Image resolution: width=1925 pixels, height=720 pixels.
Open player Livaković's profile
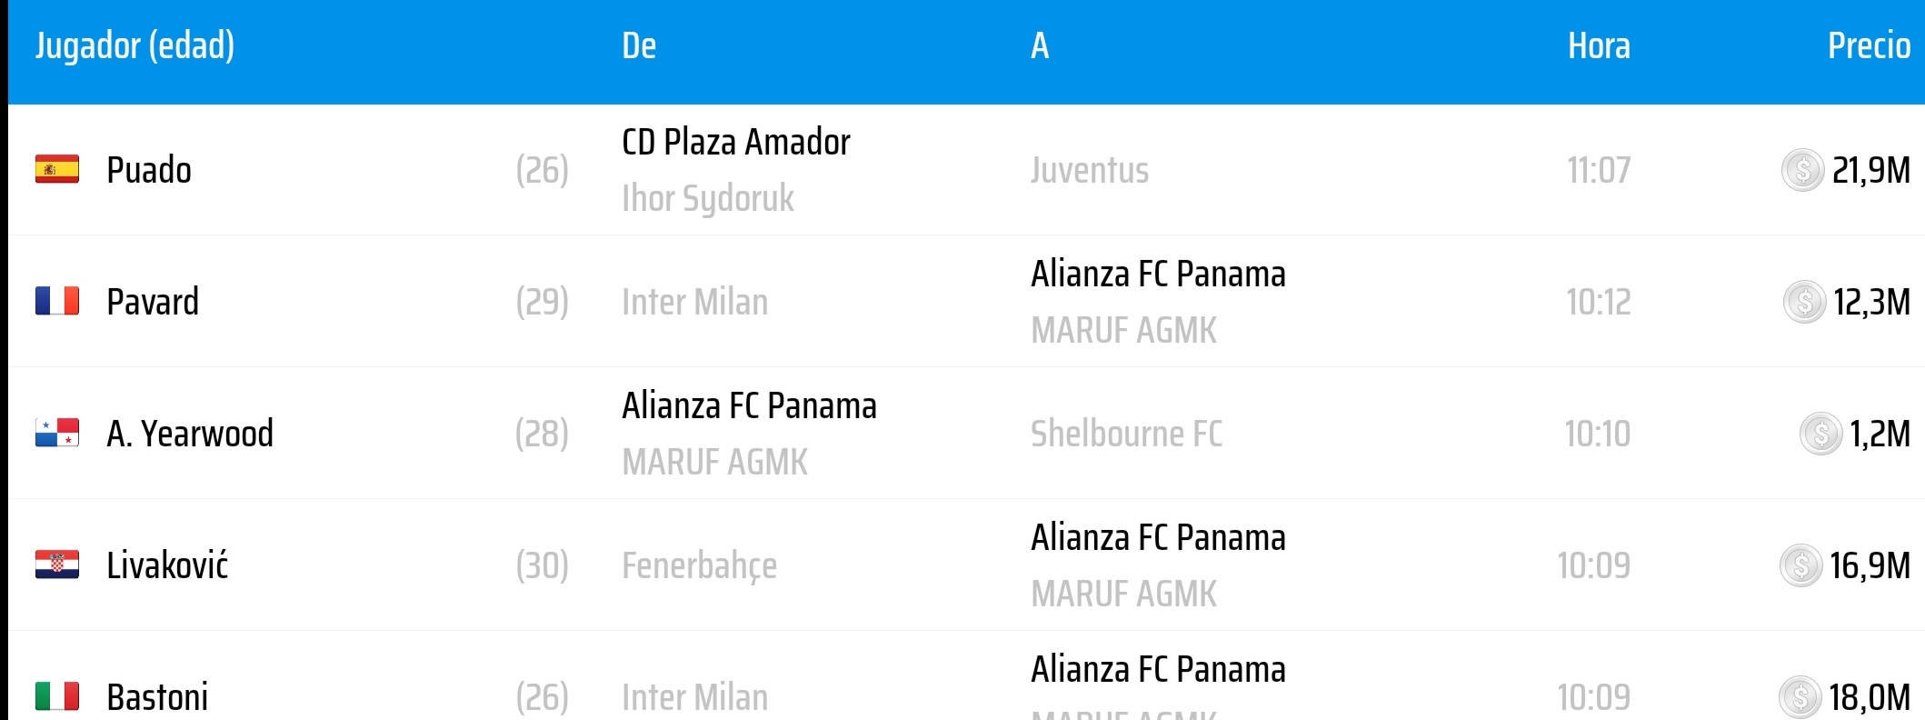(x=167, y=565)
